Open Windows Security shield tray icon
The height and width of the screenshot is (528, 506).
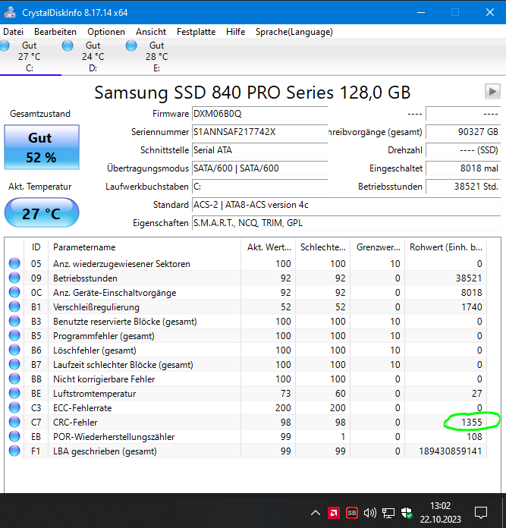(x=407, y=513)
